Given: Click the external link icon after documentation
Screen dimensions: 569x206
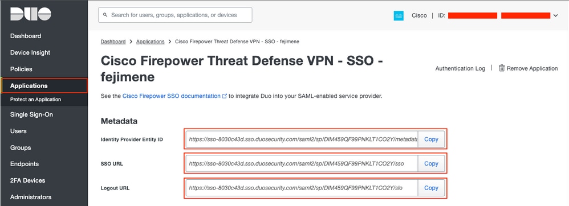Looking at the screenshot, I should click(225, 96).
